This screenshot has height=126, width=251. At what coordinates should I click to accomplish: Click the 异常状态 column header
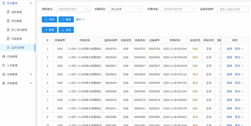(x=209, y=40)
